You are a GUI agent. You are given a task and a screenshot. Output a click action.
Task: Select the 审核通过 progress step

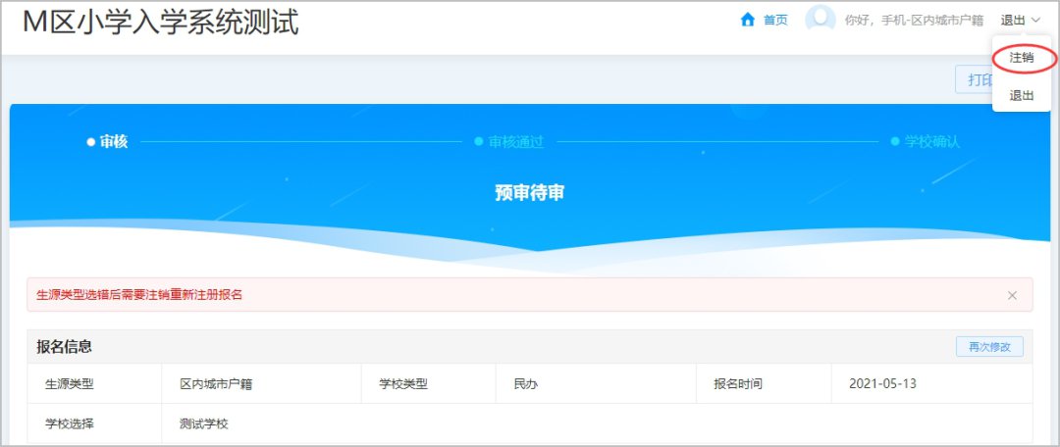click(x=509, y=141)
